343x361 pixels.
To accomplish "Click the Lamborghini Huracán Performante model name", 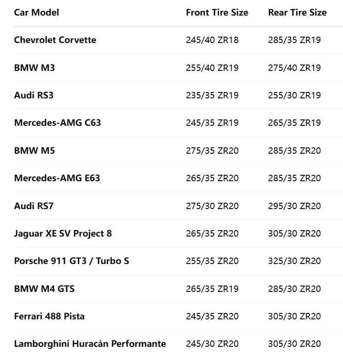I will pos(90,344).
